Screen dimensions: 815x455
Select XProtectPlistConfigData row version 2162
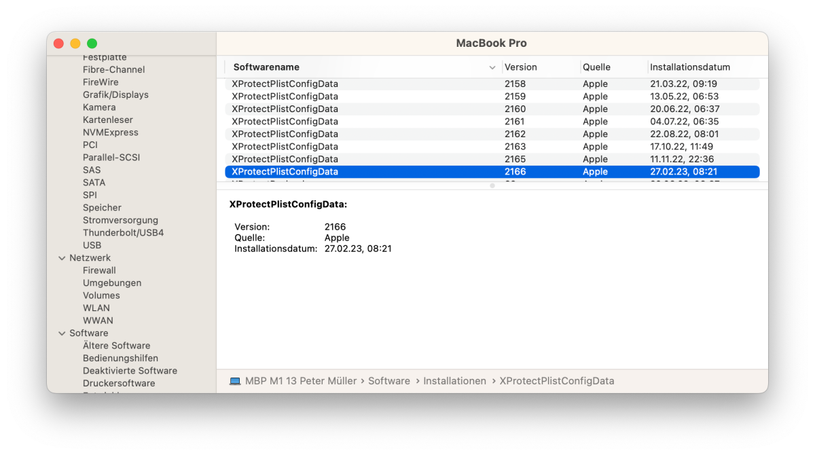point(492,134)
